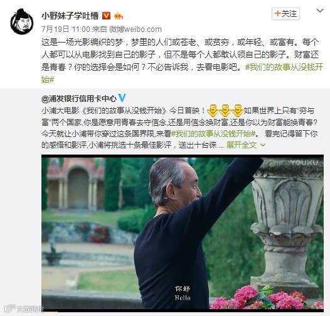Open @浦发银行信用卡中心 account link

79,98
